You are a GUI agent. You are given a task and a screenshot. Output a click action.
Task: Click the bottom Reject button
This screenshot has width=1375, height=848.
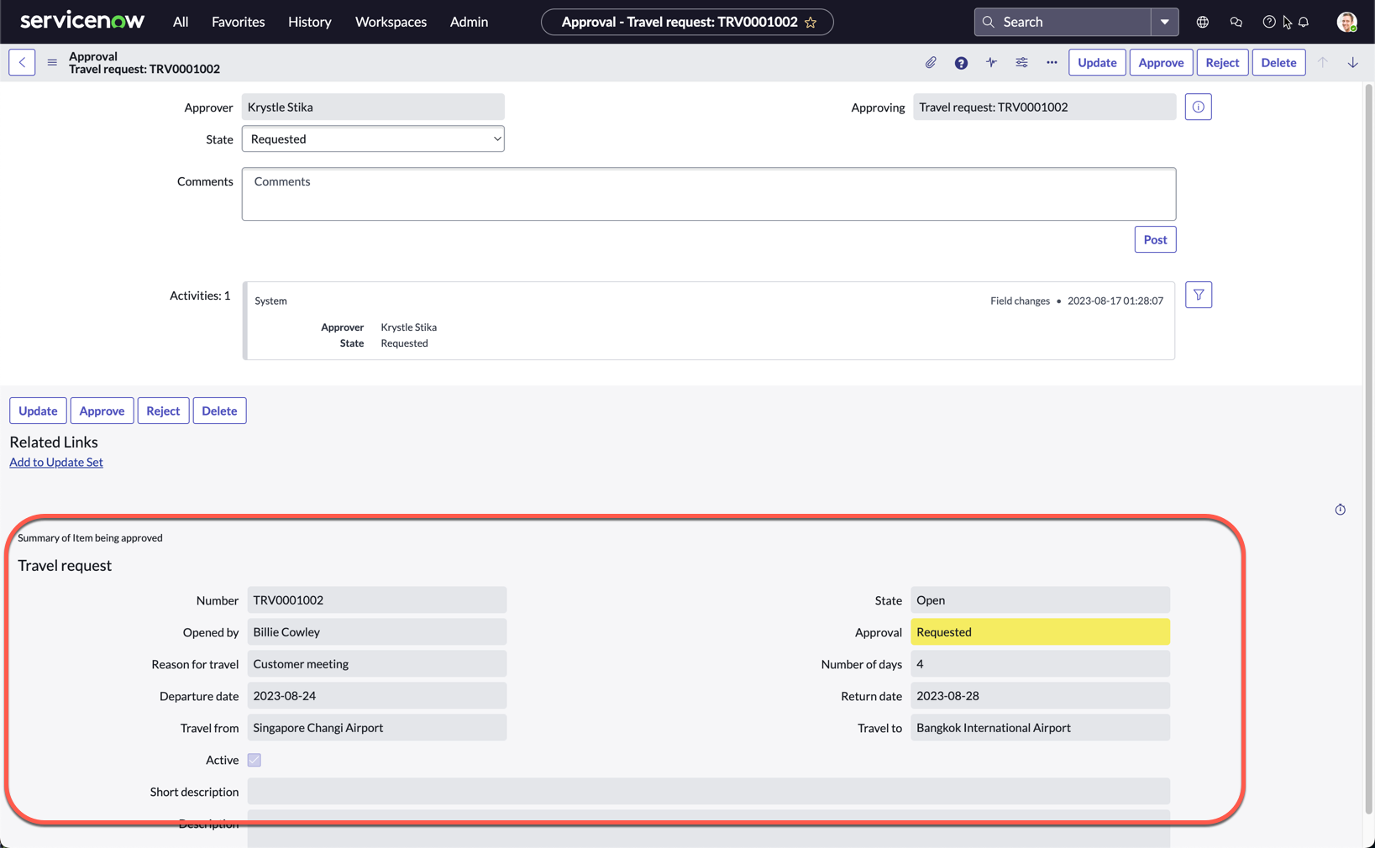click(x=163, y=411)
